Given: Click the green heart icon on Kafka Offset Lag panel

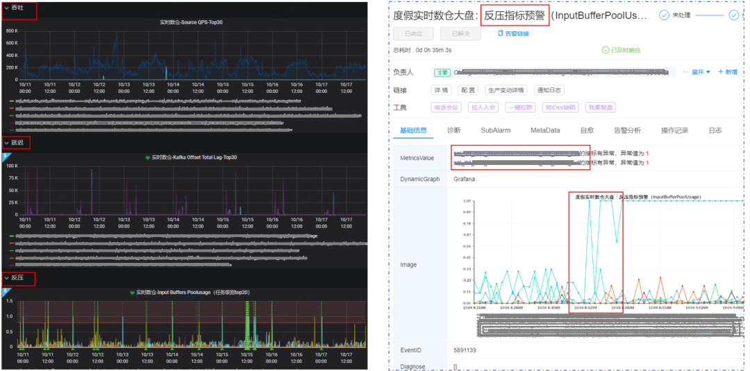Looking at the screenshot, I should 147,157.
